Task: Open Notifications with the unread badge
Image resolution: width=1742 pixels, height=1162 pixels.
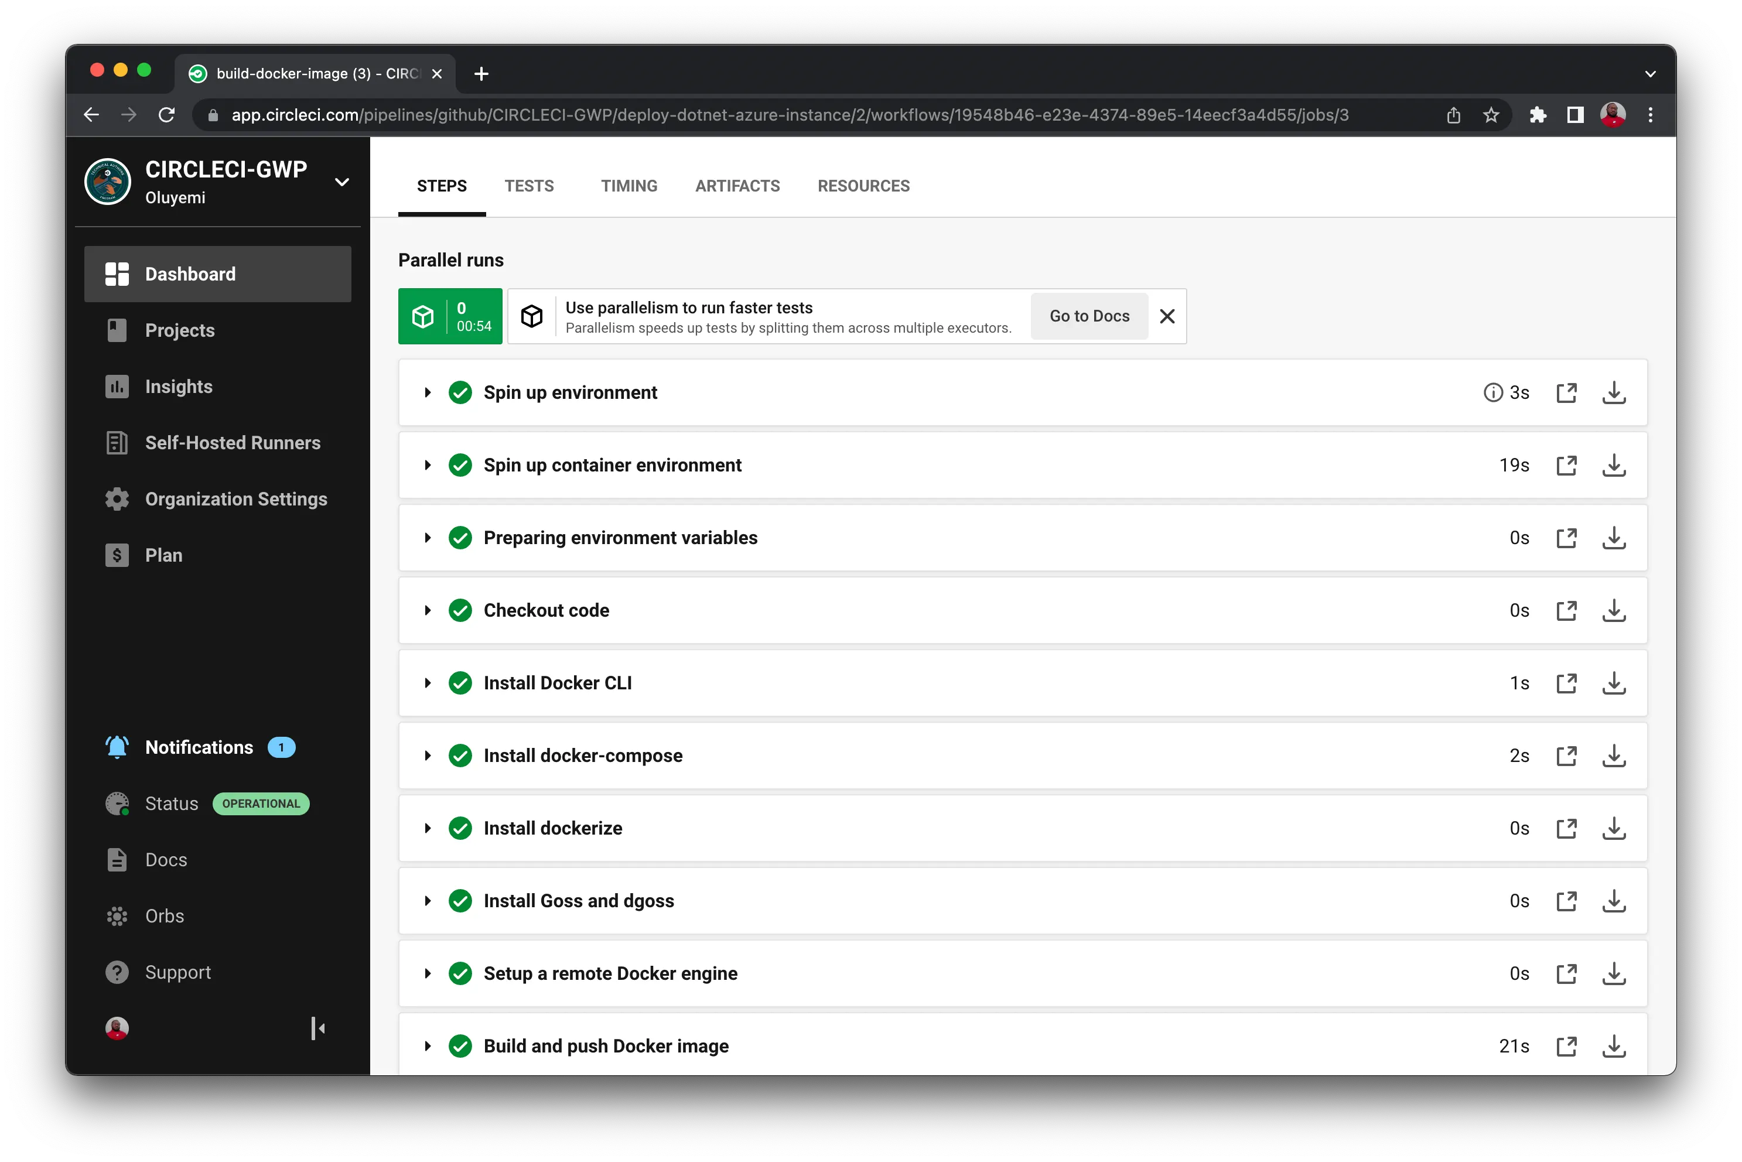Action: pyautogui.click(x=198, y=747)
